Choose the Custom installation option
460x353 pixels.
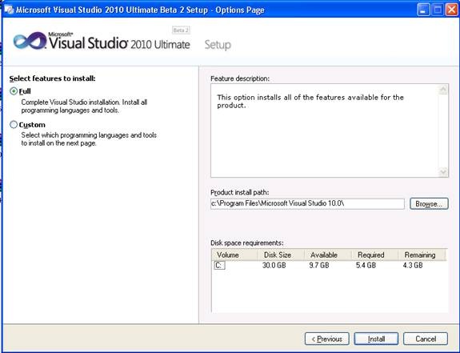click(x=14, y=125)
